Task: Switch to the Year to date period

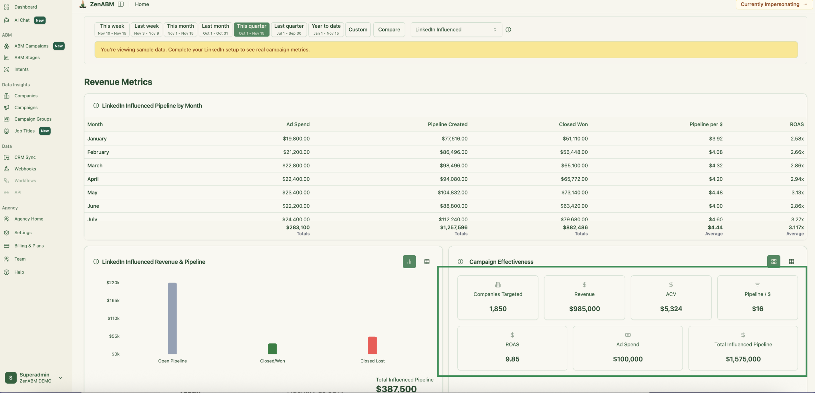Action: coord(325,29)
